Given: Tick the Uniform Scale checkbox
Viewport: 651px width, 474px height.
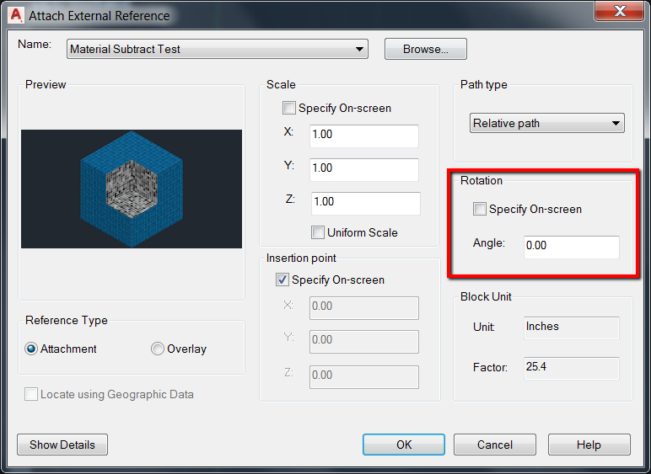Looking at the screenshot, I should (x=318, y=232).
